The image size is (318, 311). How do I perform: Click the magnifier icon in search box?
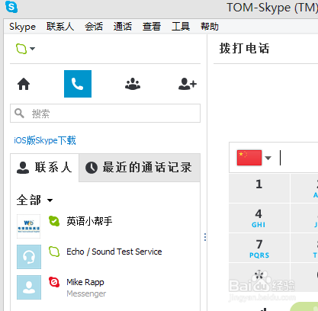(19, 114)
